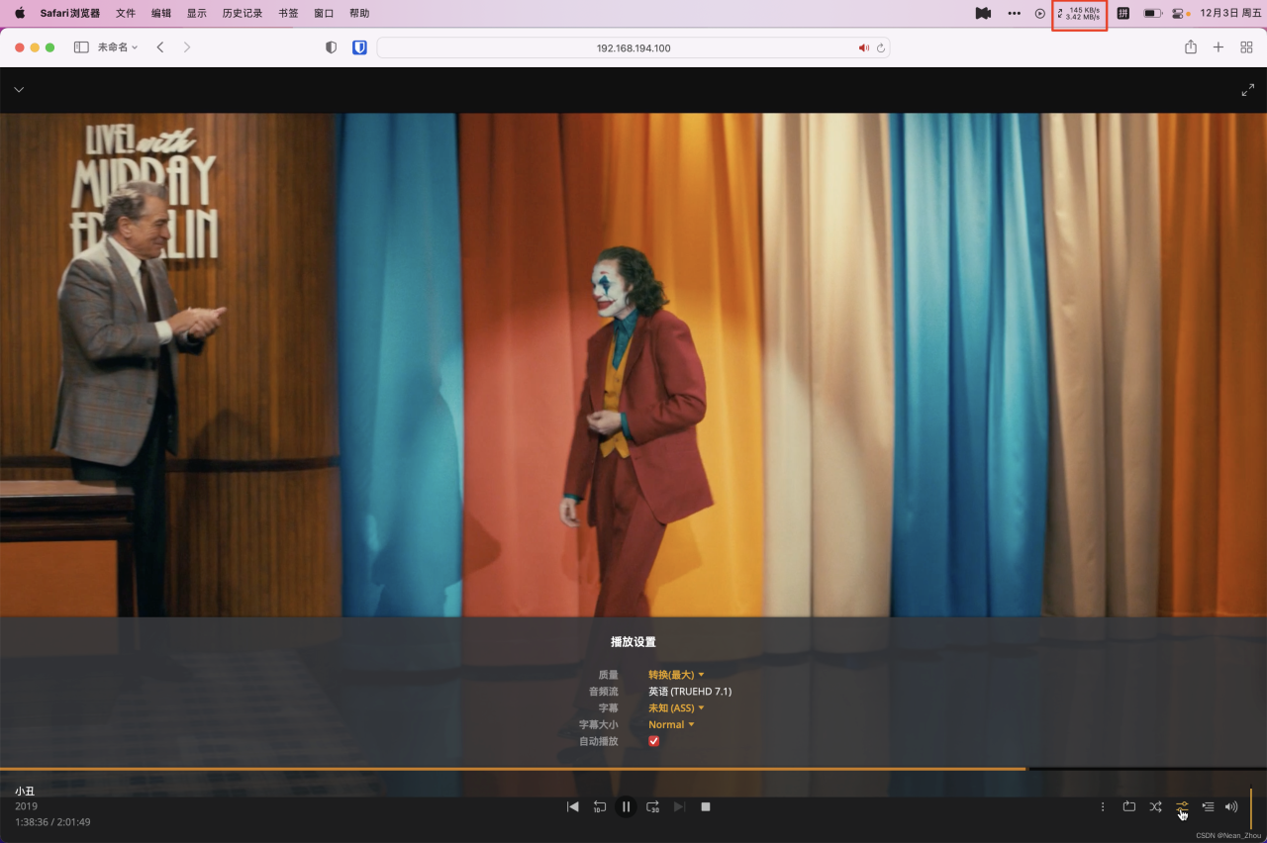Mute the tab using the speaker icon
This screenshot has height=843, width=1267.
pyautogui.click(x=863, y=47)
